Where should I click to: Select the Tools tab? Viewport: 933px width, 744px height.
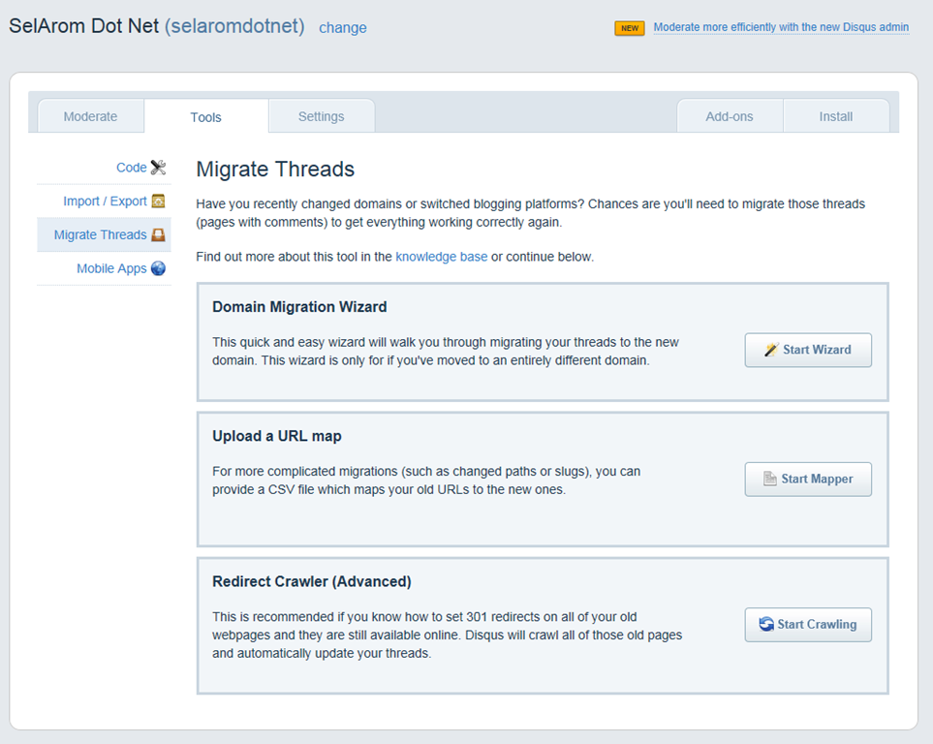tap(205, 117)
